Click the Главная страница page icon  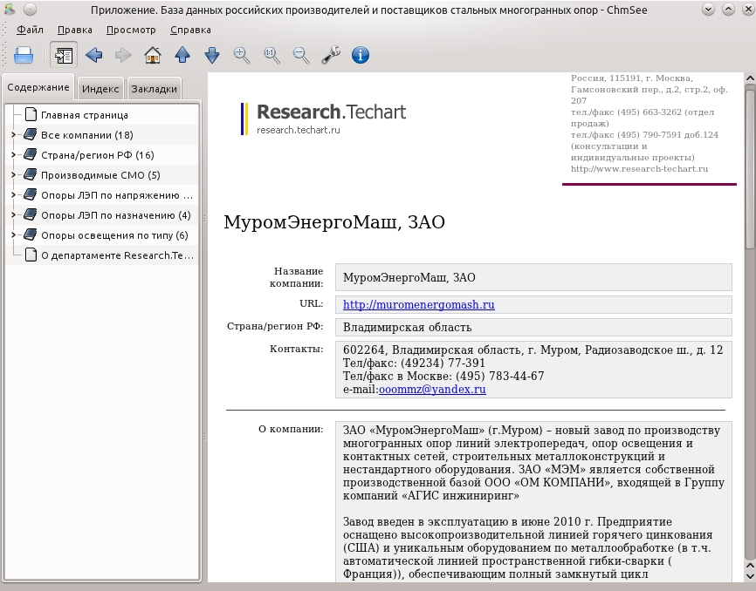(31, 114)
